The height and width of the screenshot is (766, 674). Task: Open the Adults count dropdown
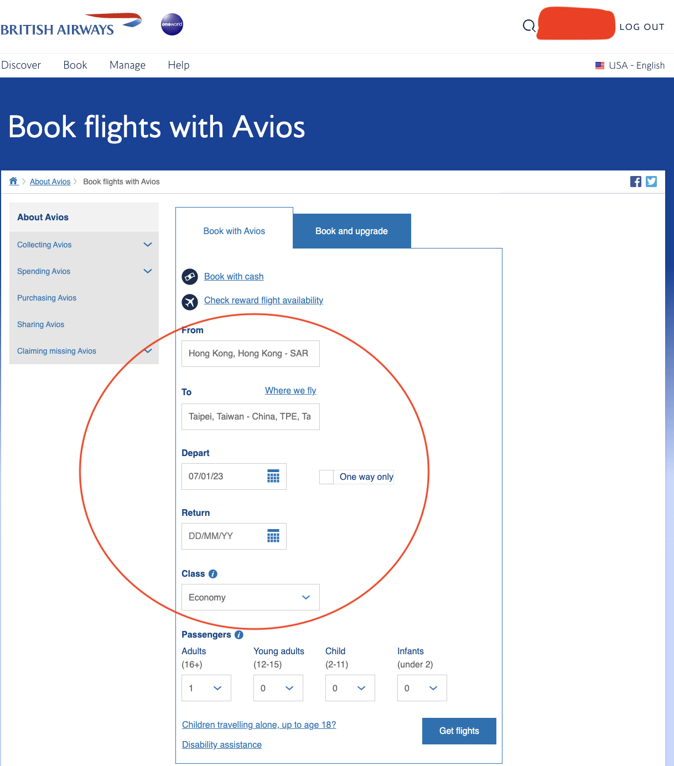[x=206, y=688]
